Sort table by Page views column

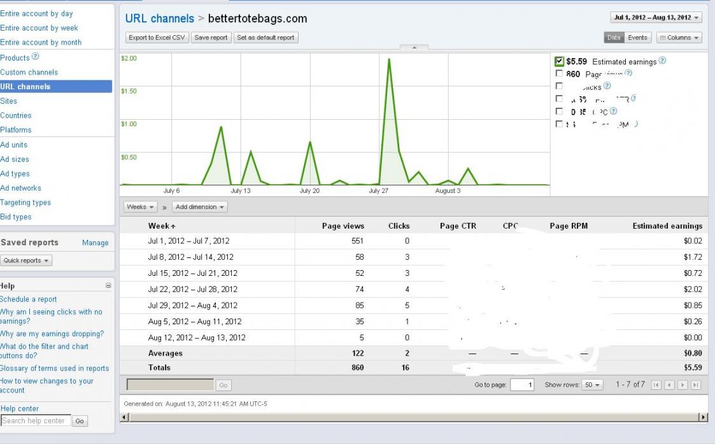[343, 226]
